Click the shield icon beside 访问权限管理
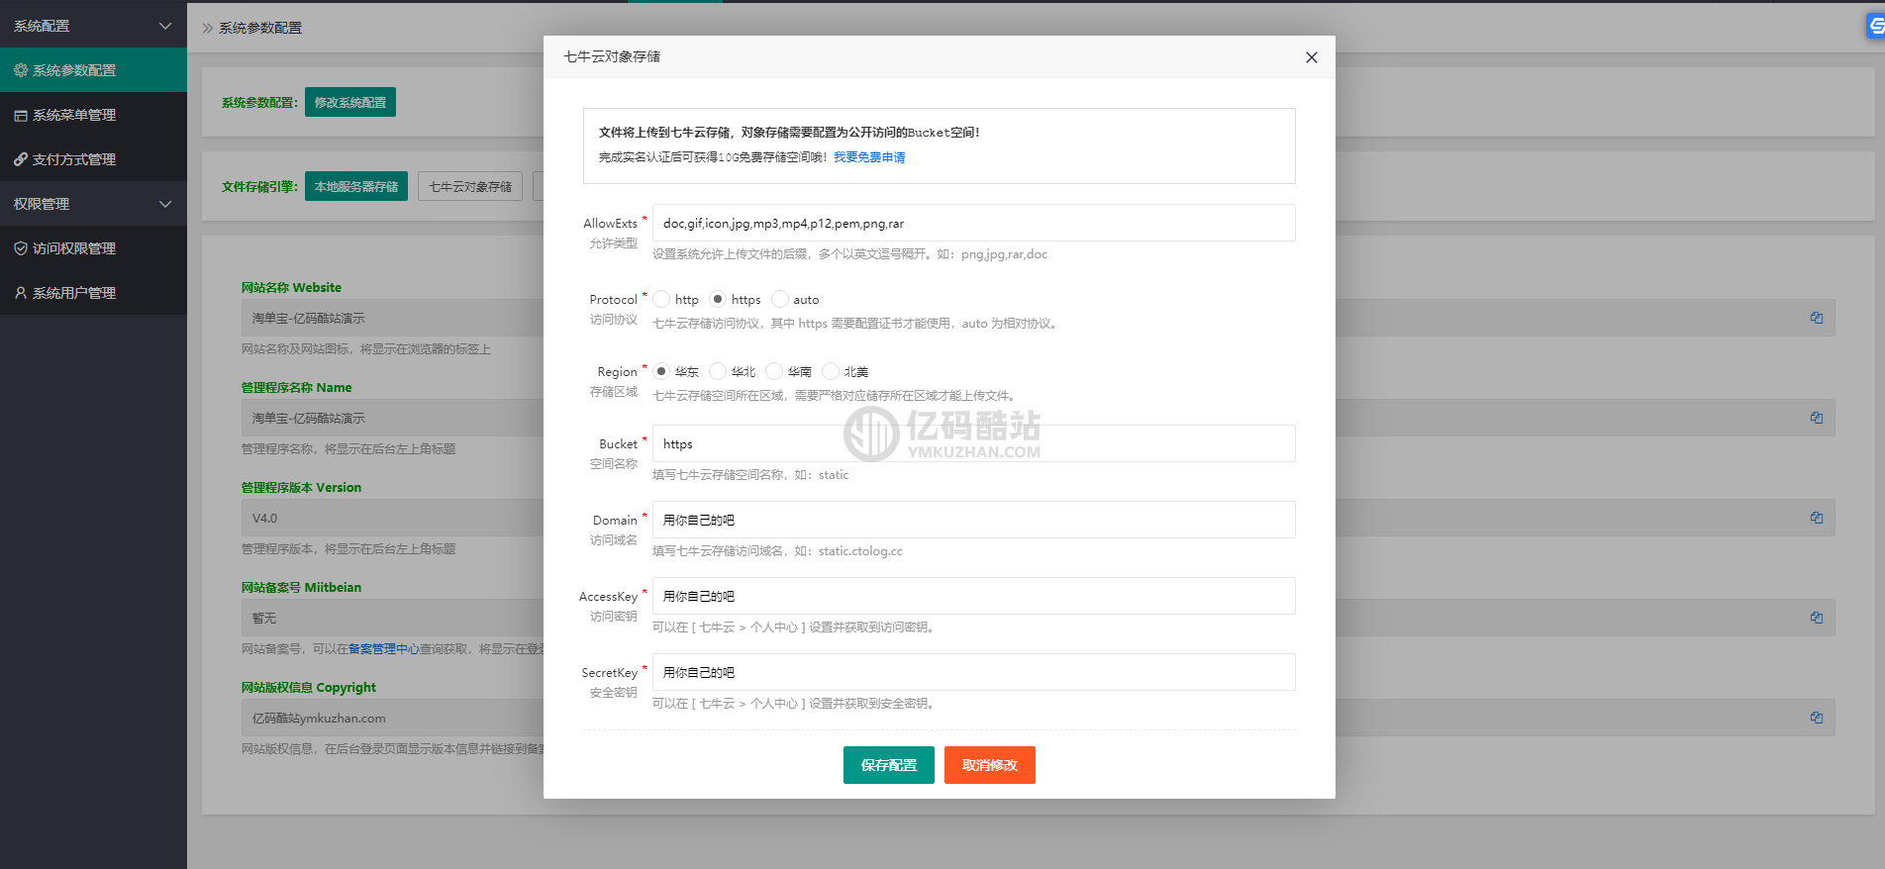Image resolution: width=1885 pixels, height=869 pixels. (x=21, y=248)
